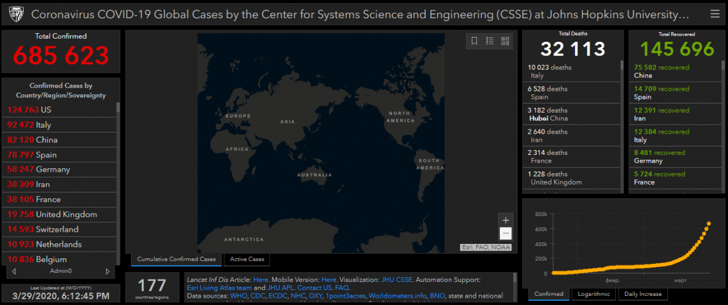This screenshot has height=305, width=728.
Task: Open the map bookmarks icon
Action: [x=474, y=41]
